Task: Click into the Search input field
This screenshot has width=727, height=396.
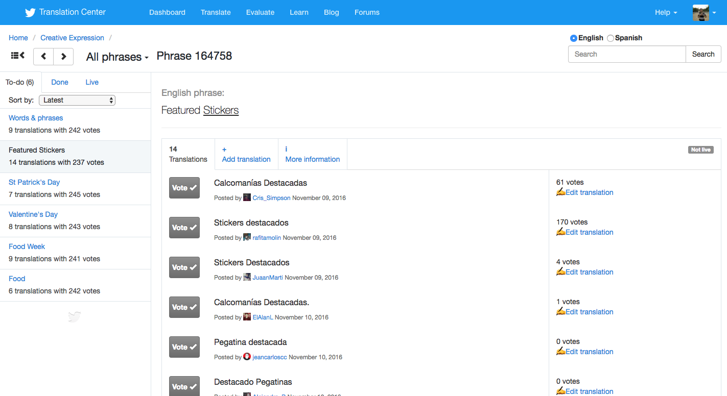Action: (627, 54)
